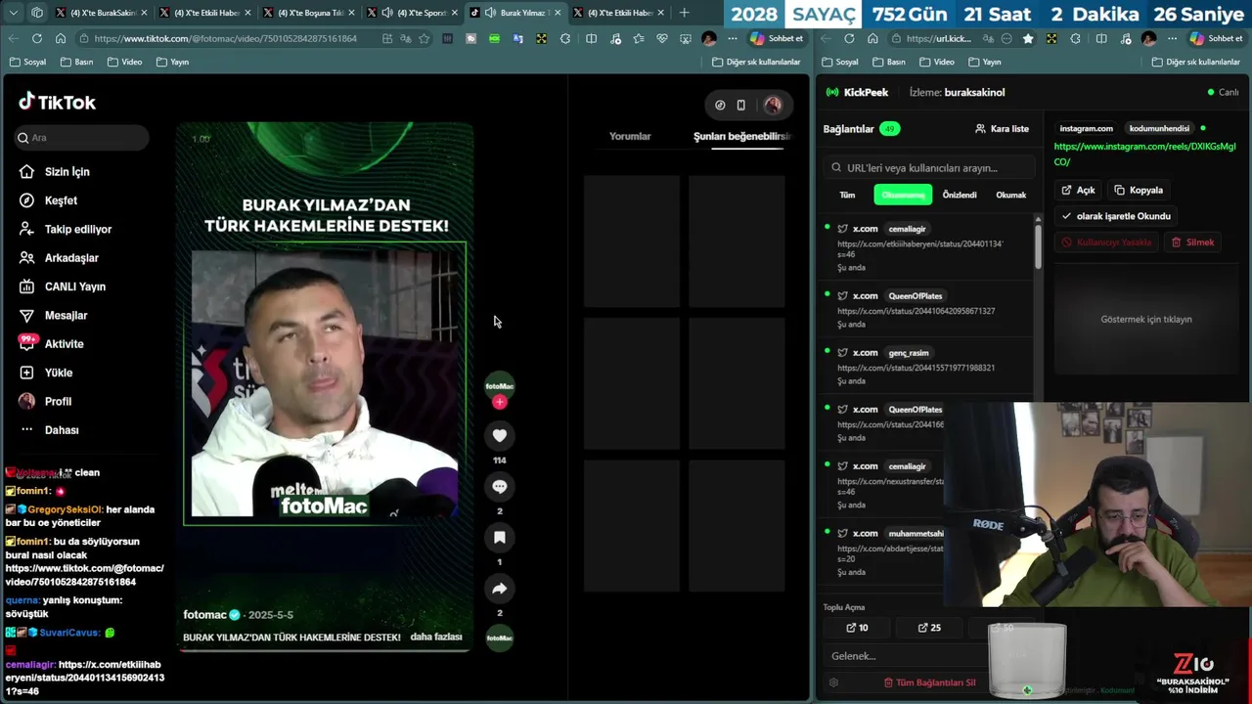Open the genç_rasim x.com link entry
The image size is (1252, 704).
click(x=926, y=367)
